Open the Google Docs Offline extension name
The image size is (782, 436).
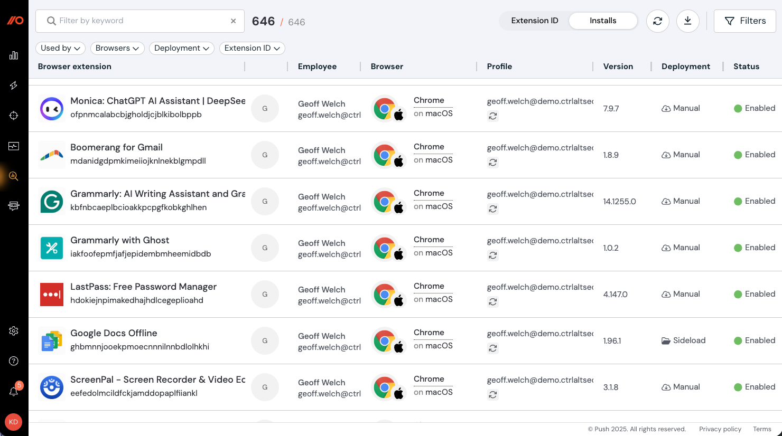(x=114, y=333)
